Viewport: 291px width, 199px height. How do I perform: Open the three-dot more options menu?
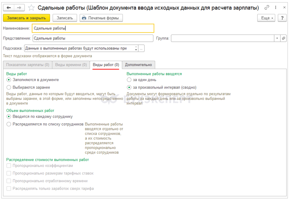[276, 7]
